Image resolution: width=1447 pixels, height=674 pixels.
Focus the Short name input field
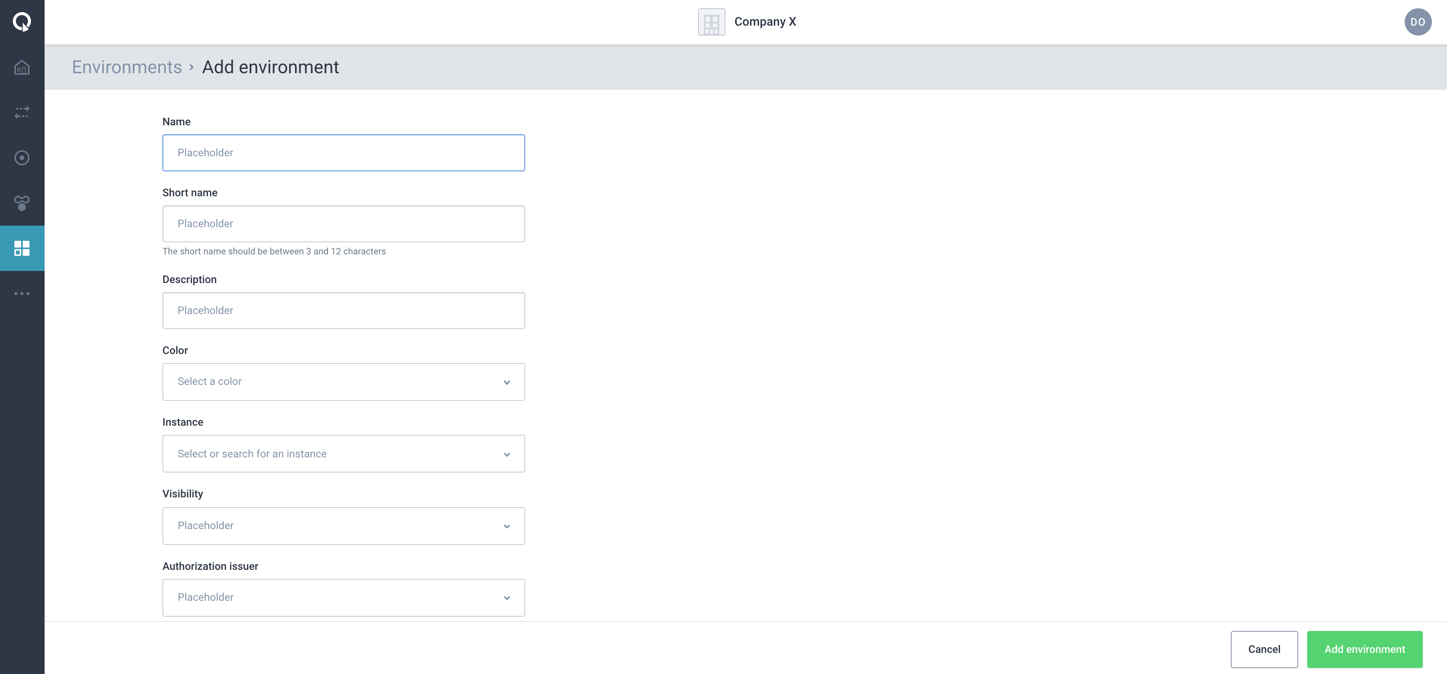pyautogui.click(x=343, y=223)
